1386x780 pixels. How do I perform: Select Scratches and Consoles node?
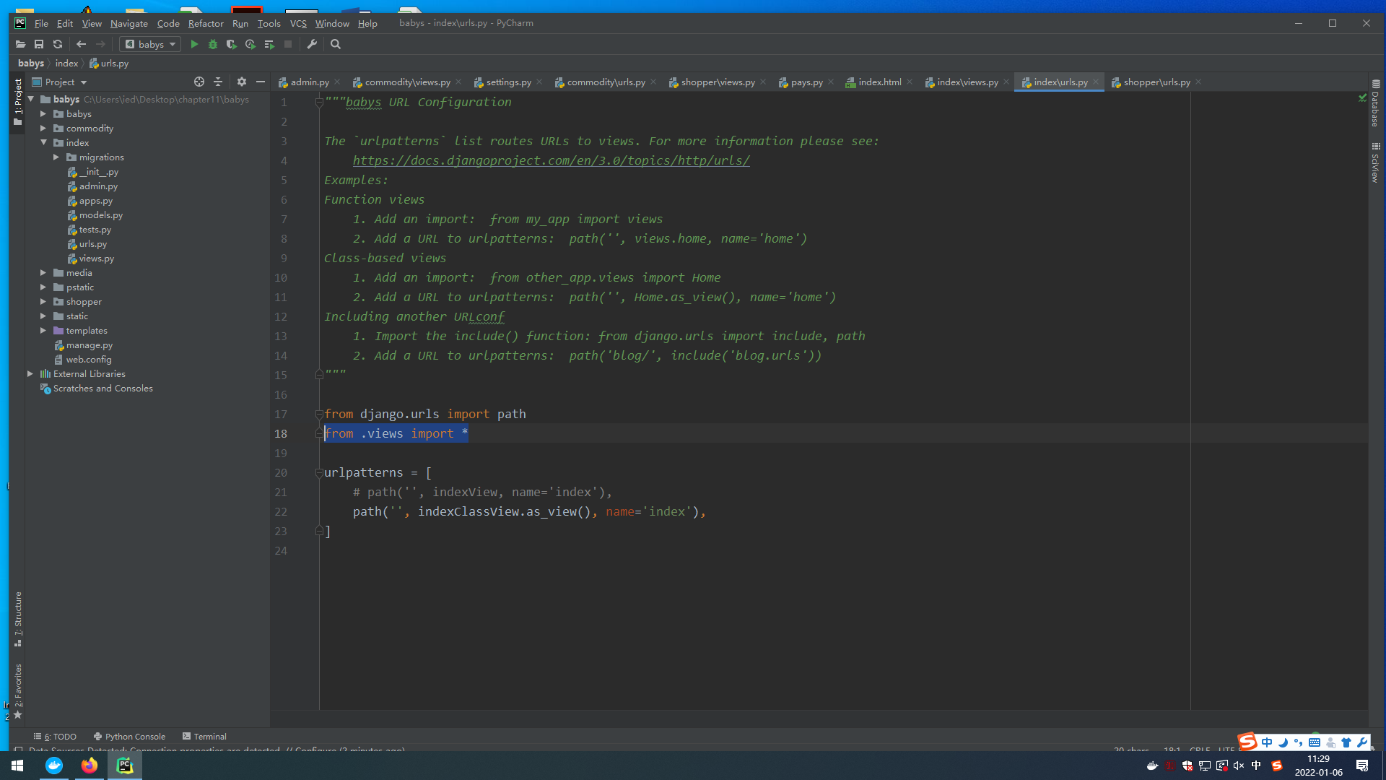point(103,388)
